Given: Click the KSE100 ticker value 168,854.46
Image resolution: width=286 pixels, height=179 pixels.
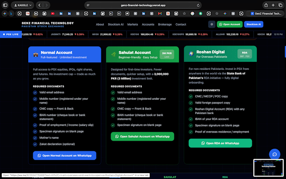Looking at the screenshot, I should 147,35.
